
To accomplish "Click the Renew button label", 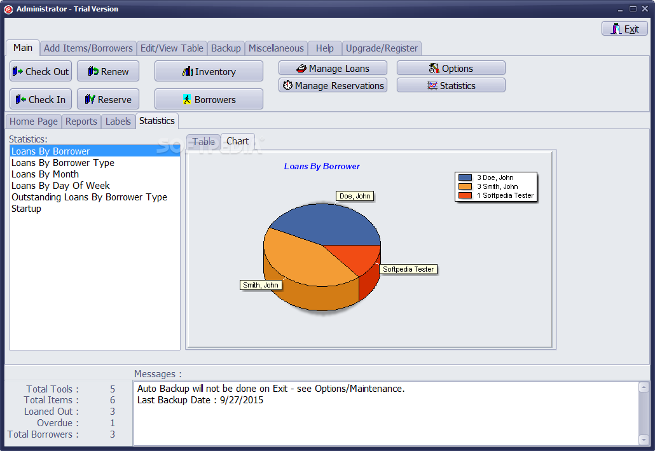I will 114,71.
